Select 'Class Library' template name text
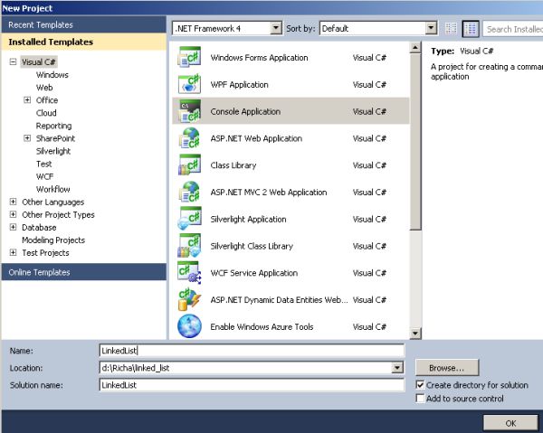 (x=233, y=165)
